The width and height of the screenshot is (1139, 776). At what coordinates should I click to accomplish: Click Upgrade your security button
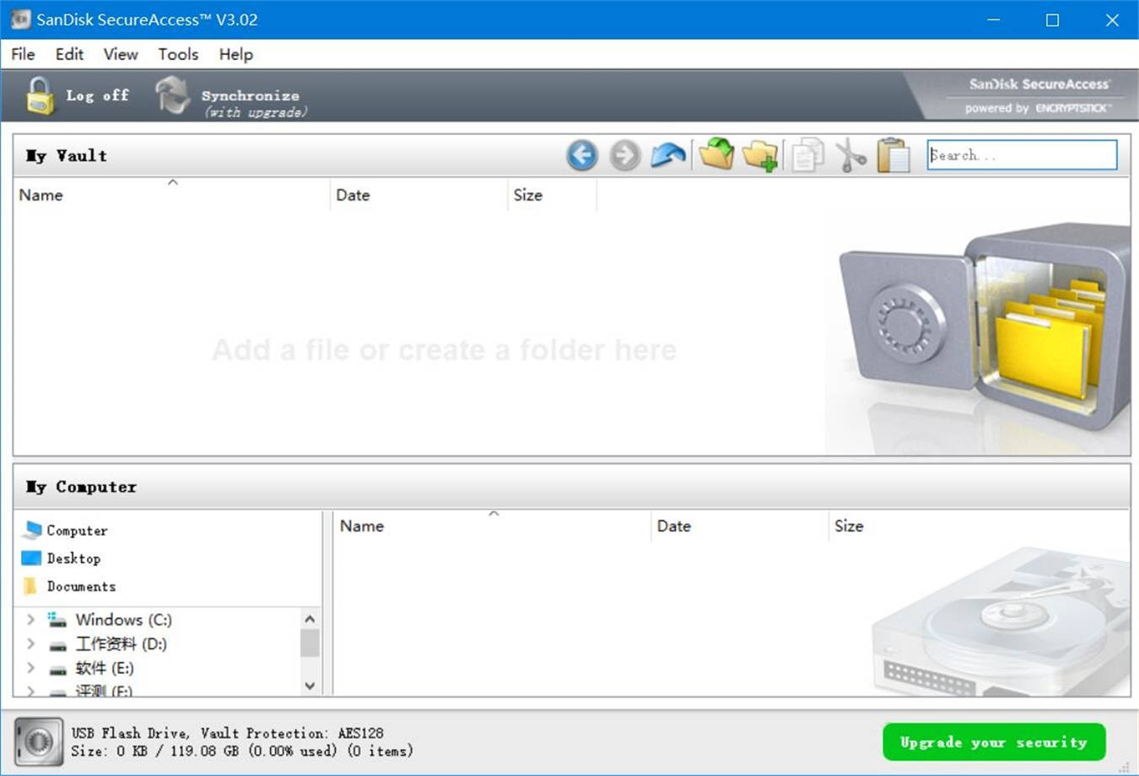point(994,742)
